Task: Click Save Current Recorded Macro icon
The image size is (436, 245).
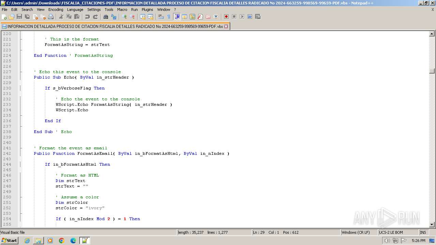Action: tap(258, 17)
